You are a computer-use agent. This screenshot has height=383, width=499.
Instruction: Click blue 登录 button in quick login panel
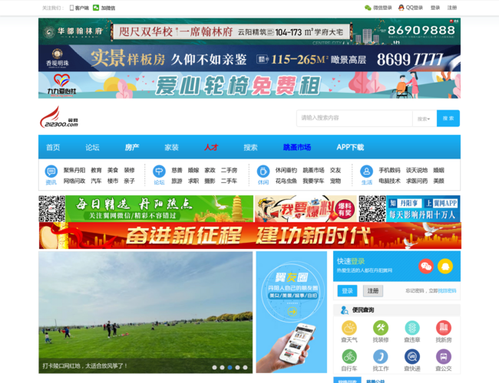click(x=347, y=291)
